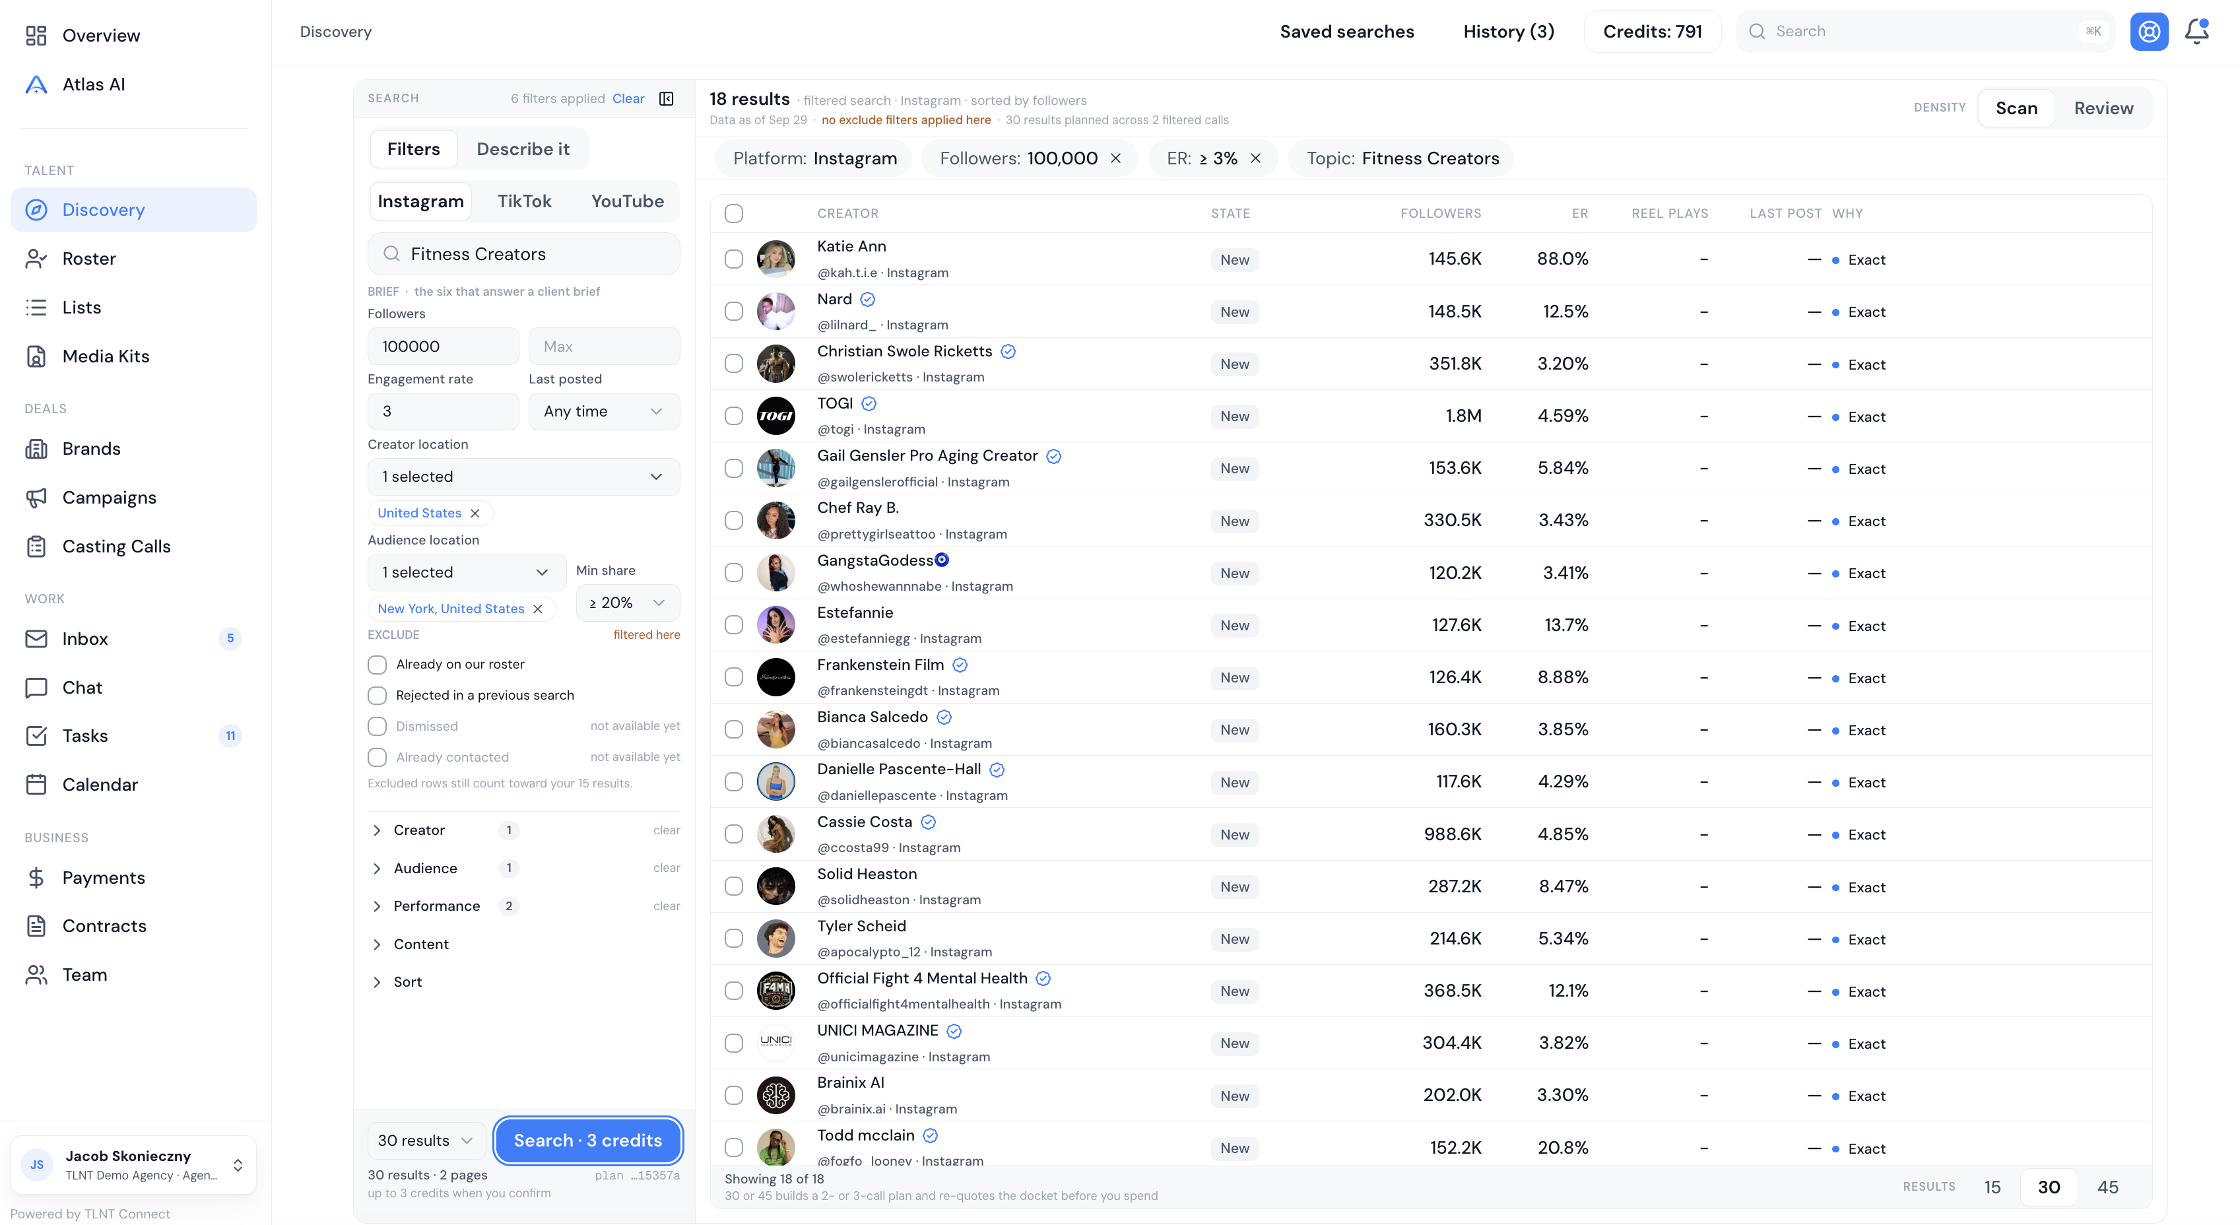The width and height of the screenshot is (2240, 1225).
Task: Click the Media Kits document icon
Action: click(36, 356)
